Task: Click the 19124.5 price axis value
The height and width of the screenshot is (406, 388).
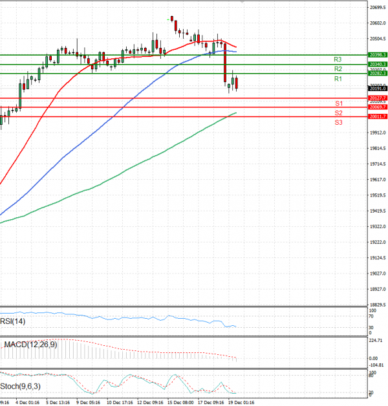Action: [x=378, y=258]
